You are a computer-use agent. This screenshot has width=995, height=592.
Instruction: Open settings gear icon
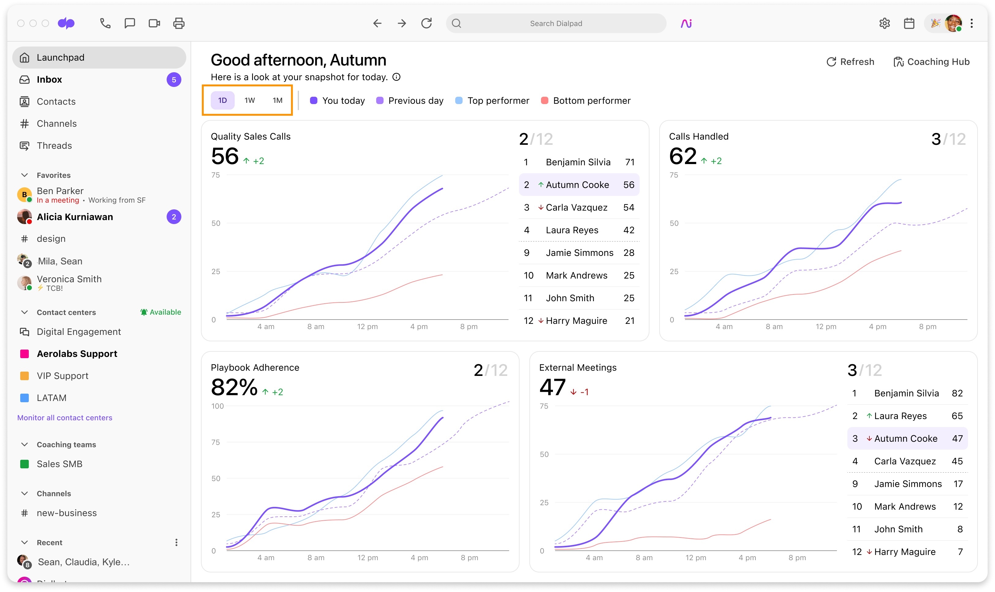[x=884, y=24]
